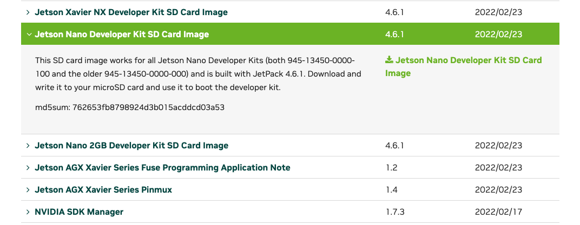
Task: Click date 2022/02/17 in SDK Manager row
Action: pos(498,212)
